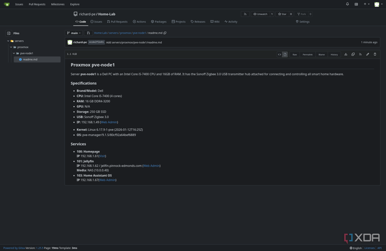Open the notifications bell
386x251 pixels.
click(x=347, y=4)
